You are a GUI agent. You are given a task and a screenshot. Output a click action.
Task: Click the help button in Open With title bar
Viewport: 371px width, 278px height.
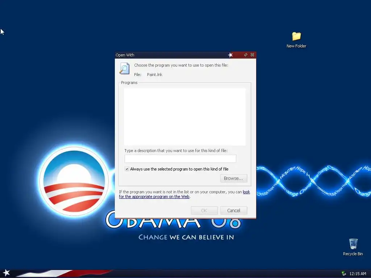click(x=246, y=55)
